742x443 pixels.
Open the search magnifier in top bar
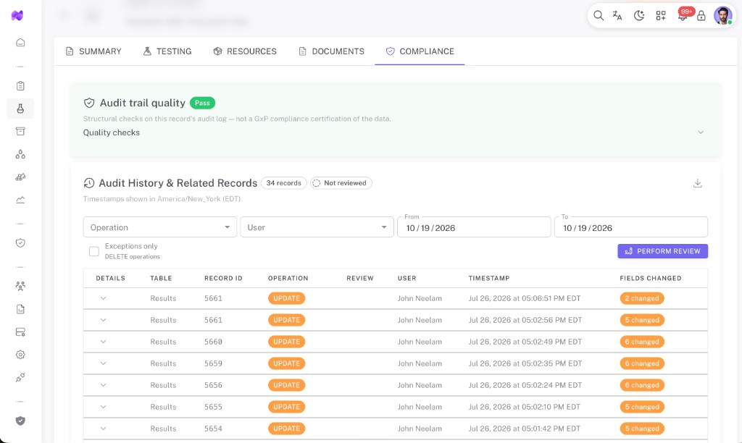point(598,16)
